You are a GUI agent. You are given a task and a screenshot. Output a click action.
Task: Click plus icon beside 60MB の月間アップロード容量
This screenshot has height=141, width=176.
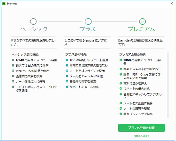[13, 60]
